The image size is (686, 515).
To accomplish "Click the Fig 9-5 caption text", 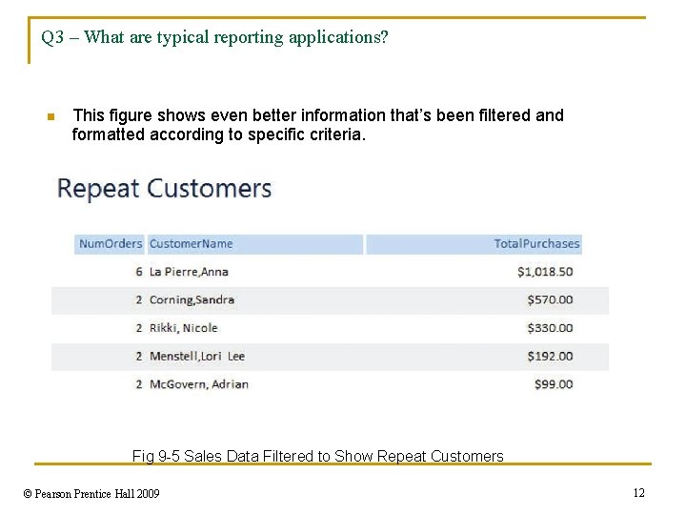I will 317,456.
